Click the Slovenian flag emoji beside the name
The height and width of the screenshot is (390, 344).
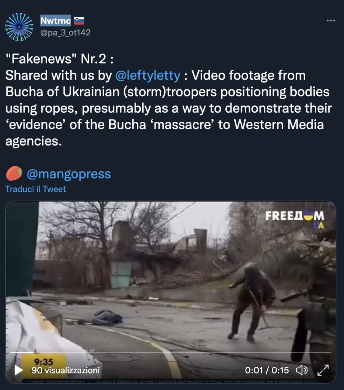(79, 21)
